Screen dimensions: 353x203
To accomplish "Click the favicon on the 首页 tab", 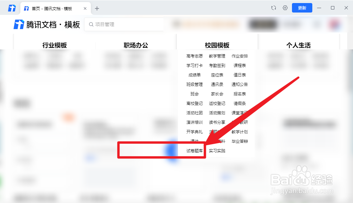I will (x=26, y=8).
